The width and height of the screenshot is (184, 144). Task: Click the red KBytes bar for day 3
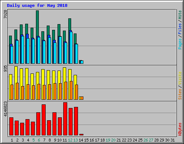pyautogui.click(x=22, y=129)
